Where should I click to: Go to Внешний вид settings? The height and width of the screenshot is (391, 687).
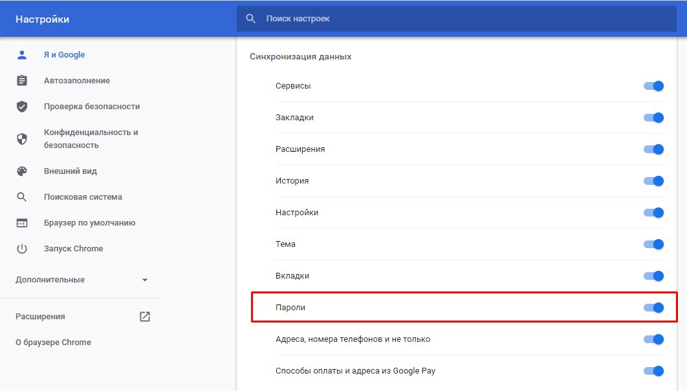70,171
